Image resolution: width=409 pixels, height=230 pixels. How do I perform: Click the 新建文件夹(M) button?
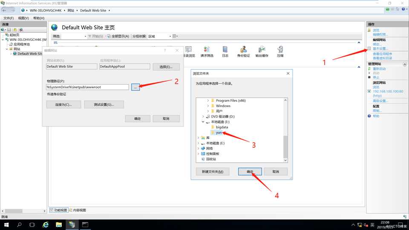click(x=213, y=172)
